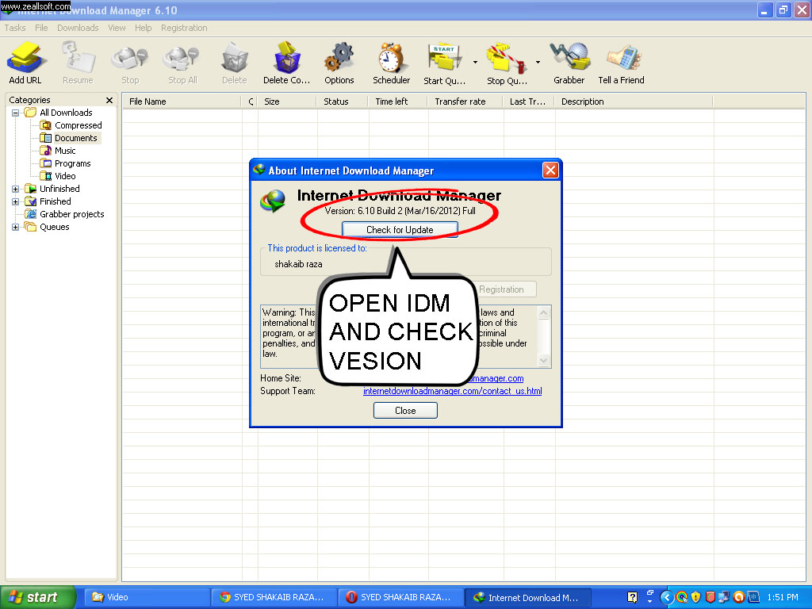Switch to Internet Download Manager taskbar button
This screenshot has width=812, height=609.
528,597
